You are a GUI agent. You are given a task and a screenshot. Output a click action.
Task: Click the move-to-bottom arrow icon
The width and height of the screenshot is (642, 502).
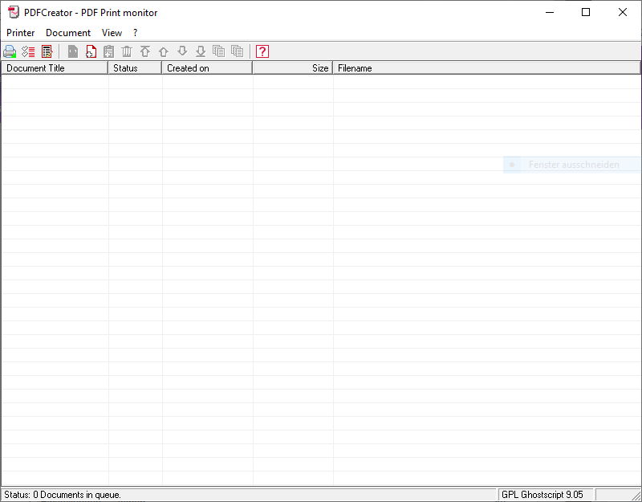201,51
